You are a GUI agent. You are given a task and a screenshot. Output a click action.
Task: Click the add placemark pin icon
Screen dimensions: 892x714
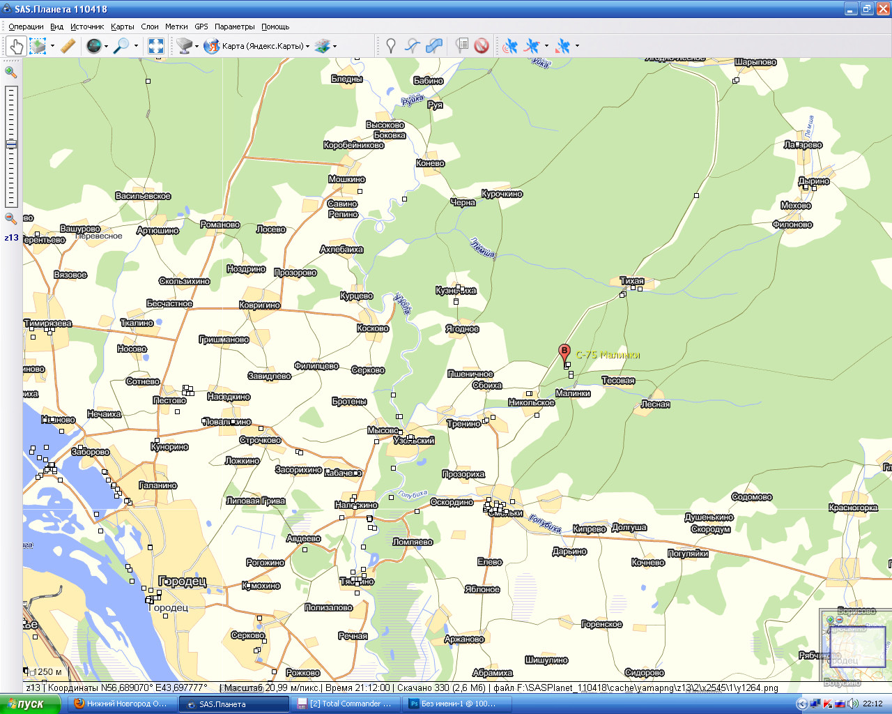391,46
